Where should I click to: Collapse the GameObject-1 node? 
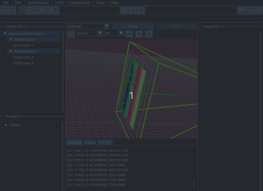tap(11, 51)
